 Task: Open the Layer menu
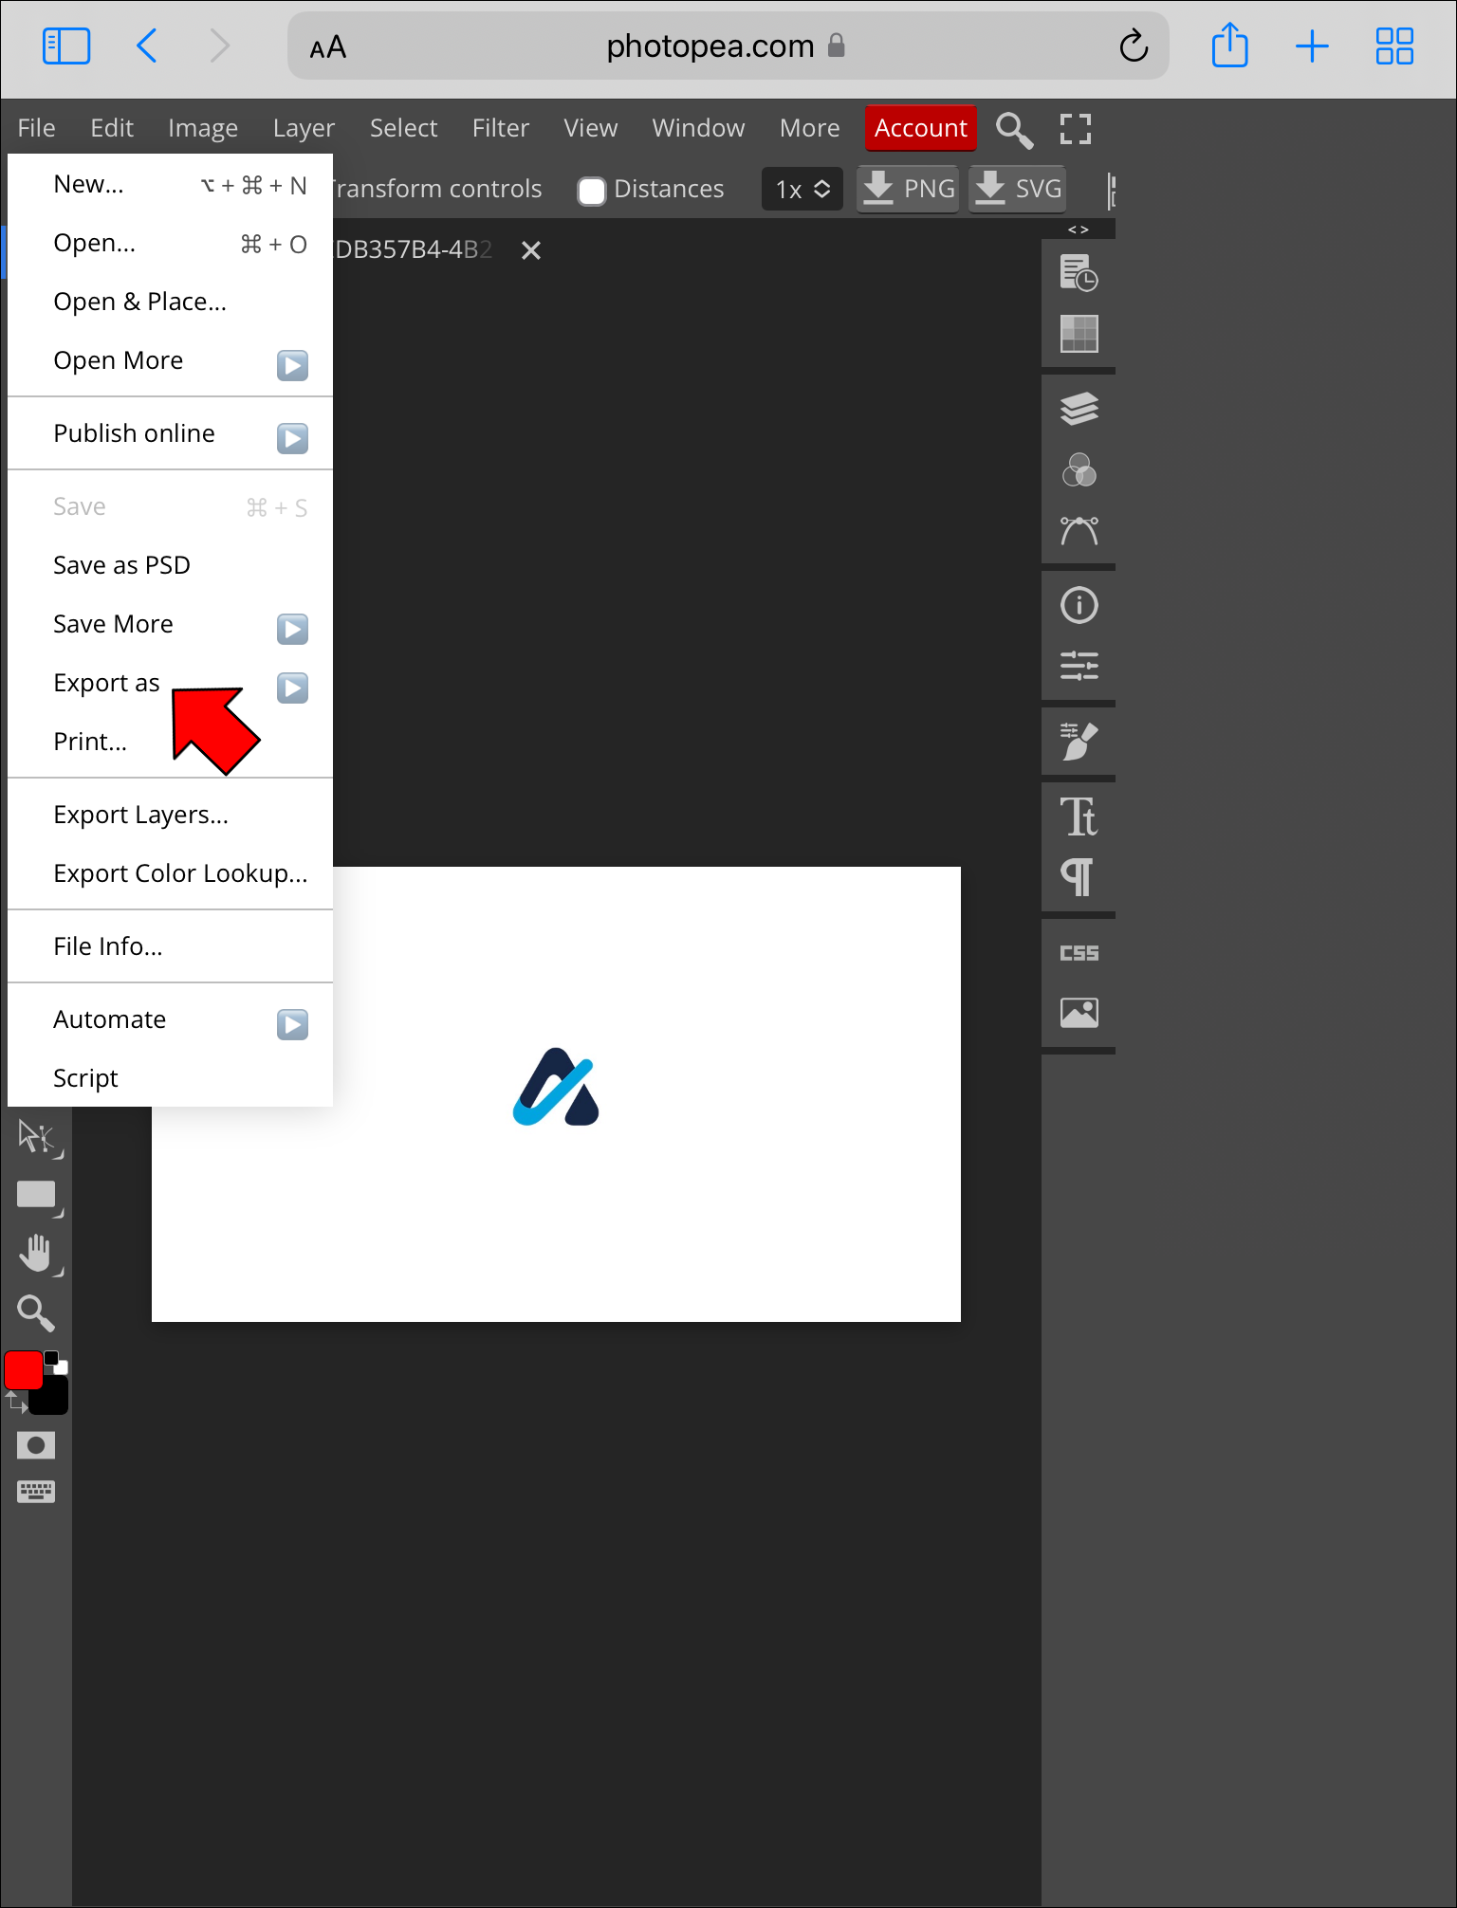point(304,128)
